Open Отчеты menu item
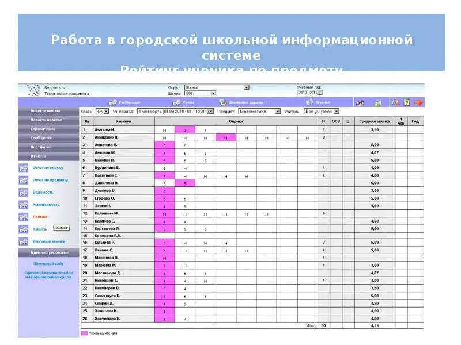Image resolution: width=461 pixels, height=345 pixels. click(48, 156)
